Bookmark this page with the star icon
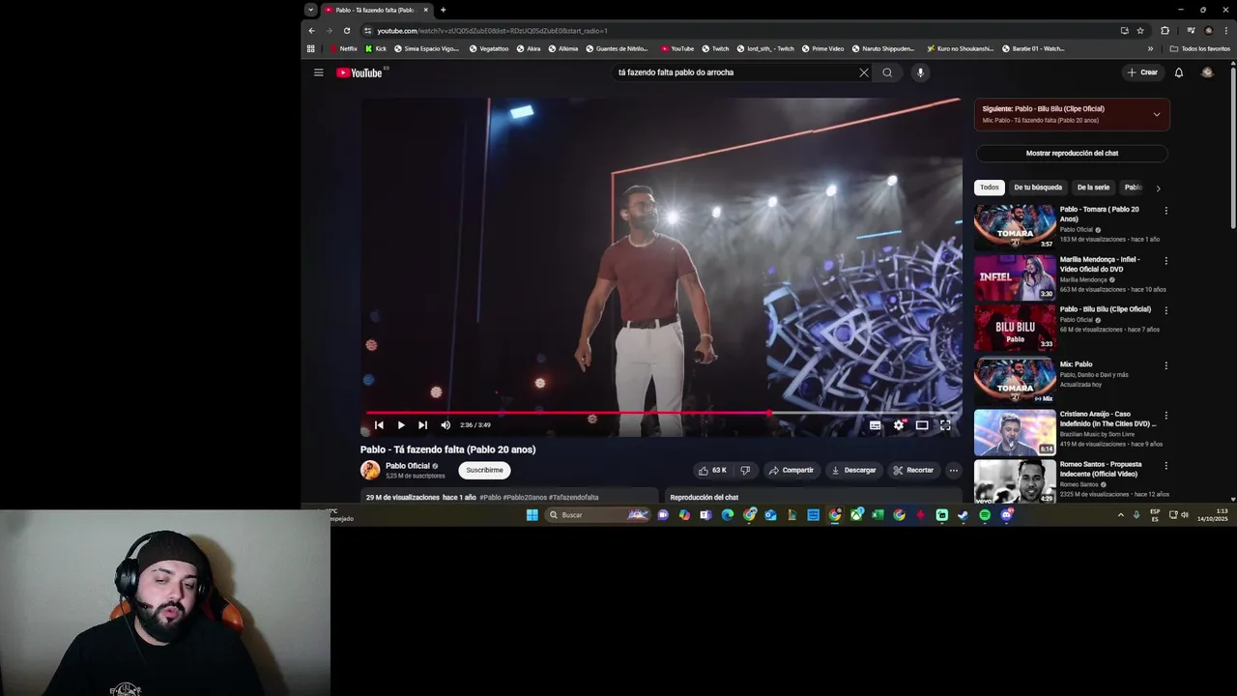 point(1140,31)
